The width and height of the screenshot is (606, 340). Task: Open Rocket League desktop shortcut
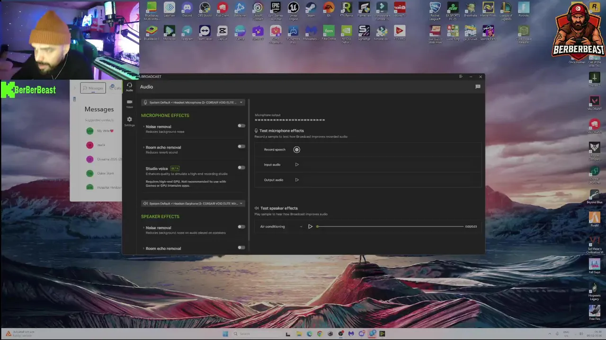(x=435, y=11)
